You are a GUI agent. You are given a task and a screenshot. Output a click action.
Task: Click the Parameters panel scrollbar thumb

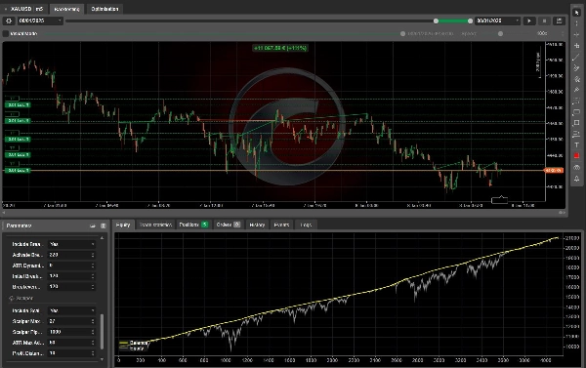pyautogui.click(x=102, y=332)
